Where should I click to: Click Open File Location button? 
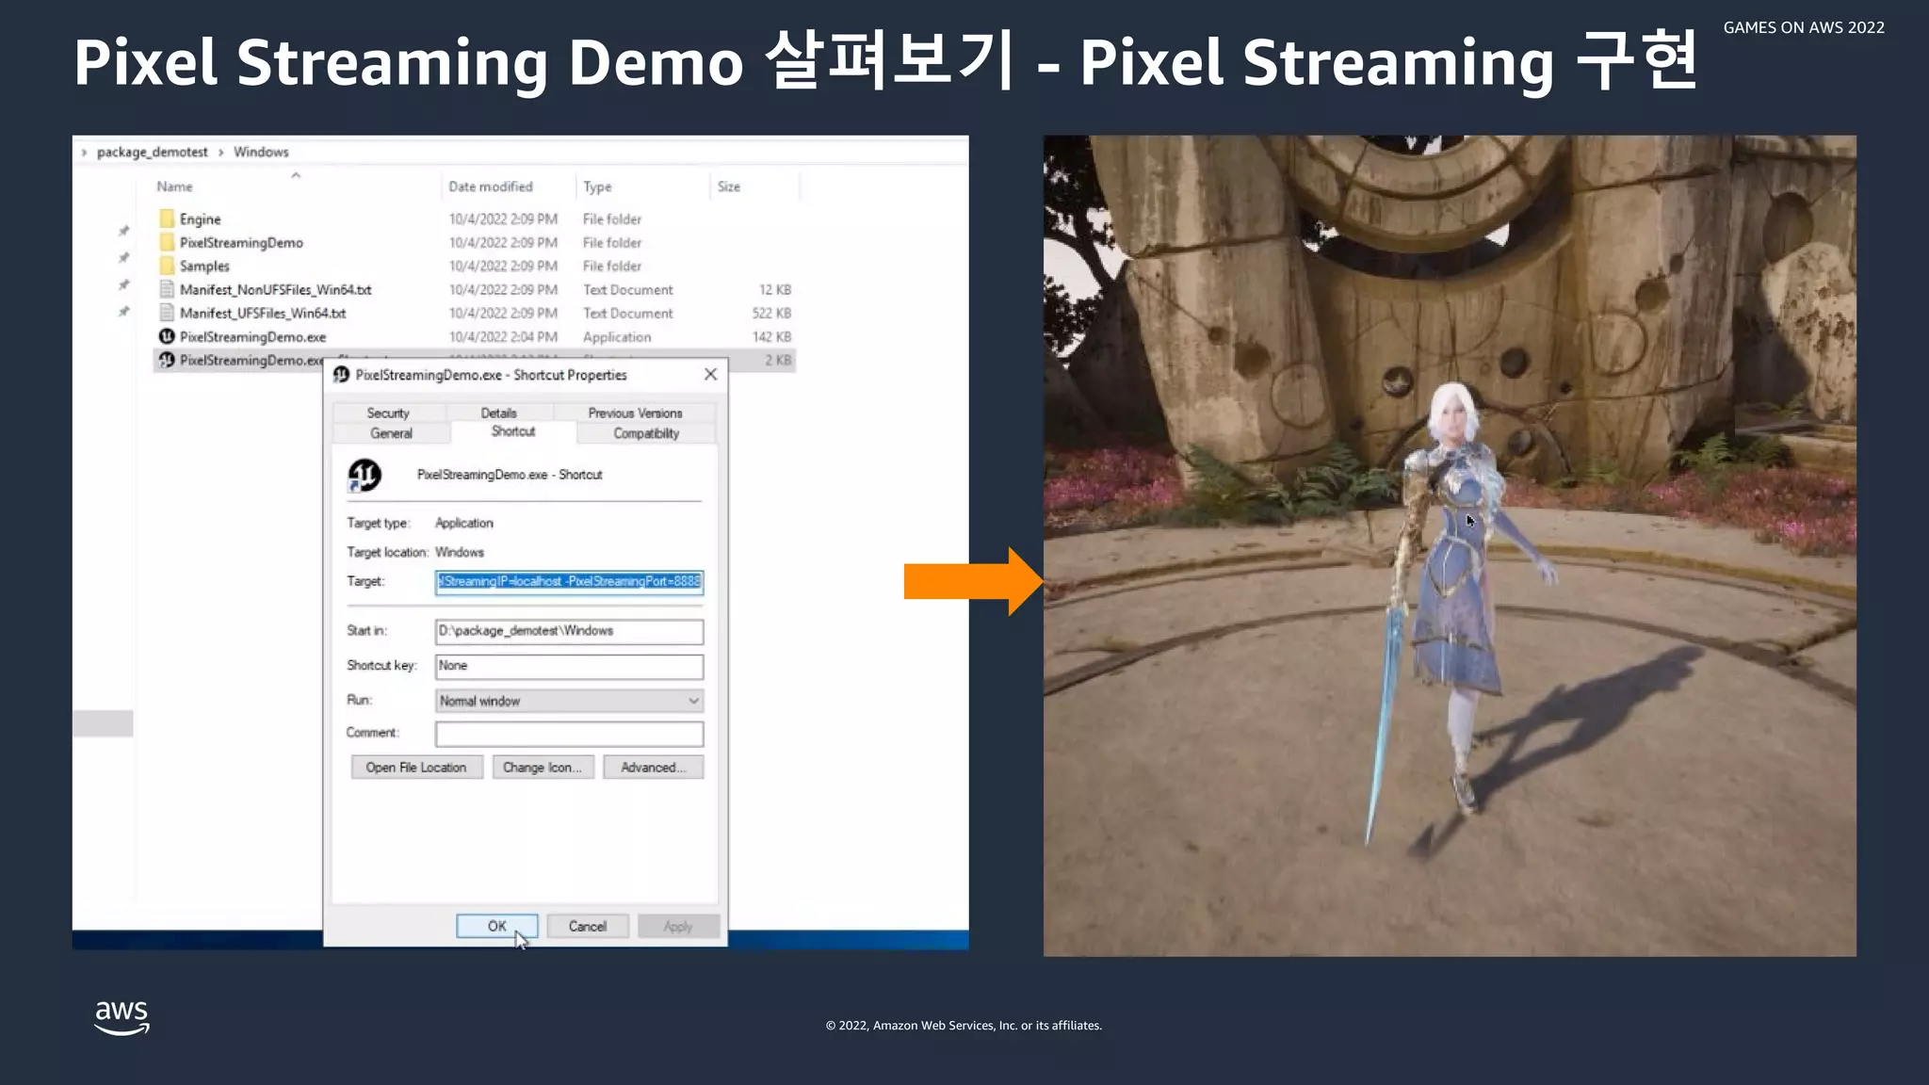tap(416, 768)
